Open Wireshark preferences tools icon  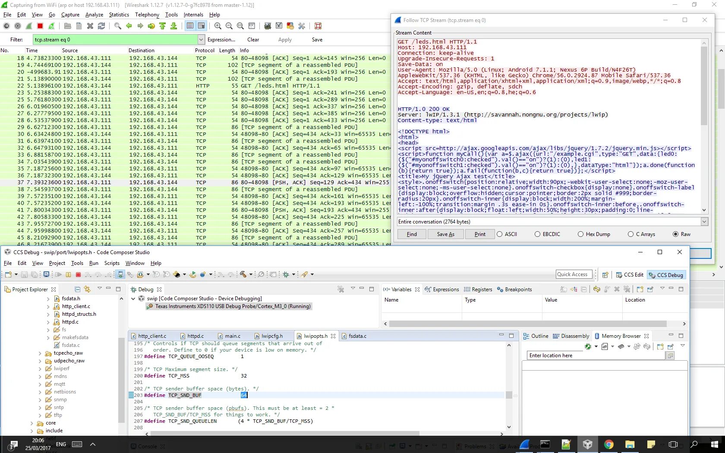coord(302,26)
